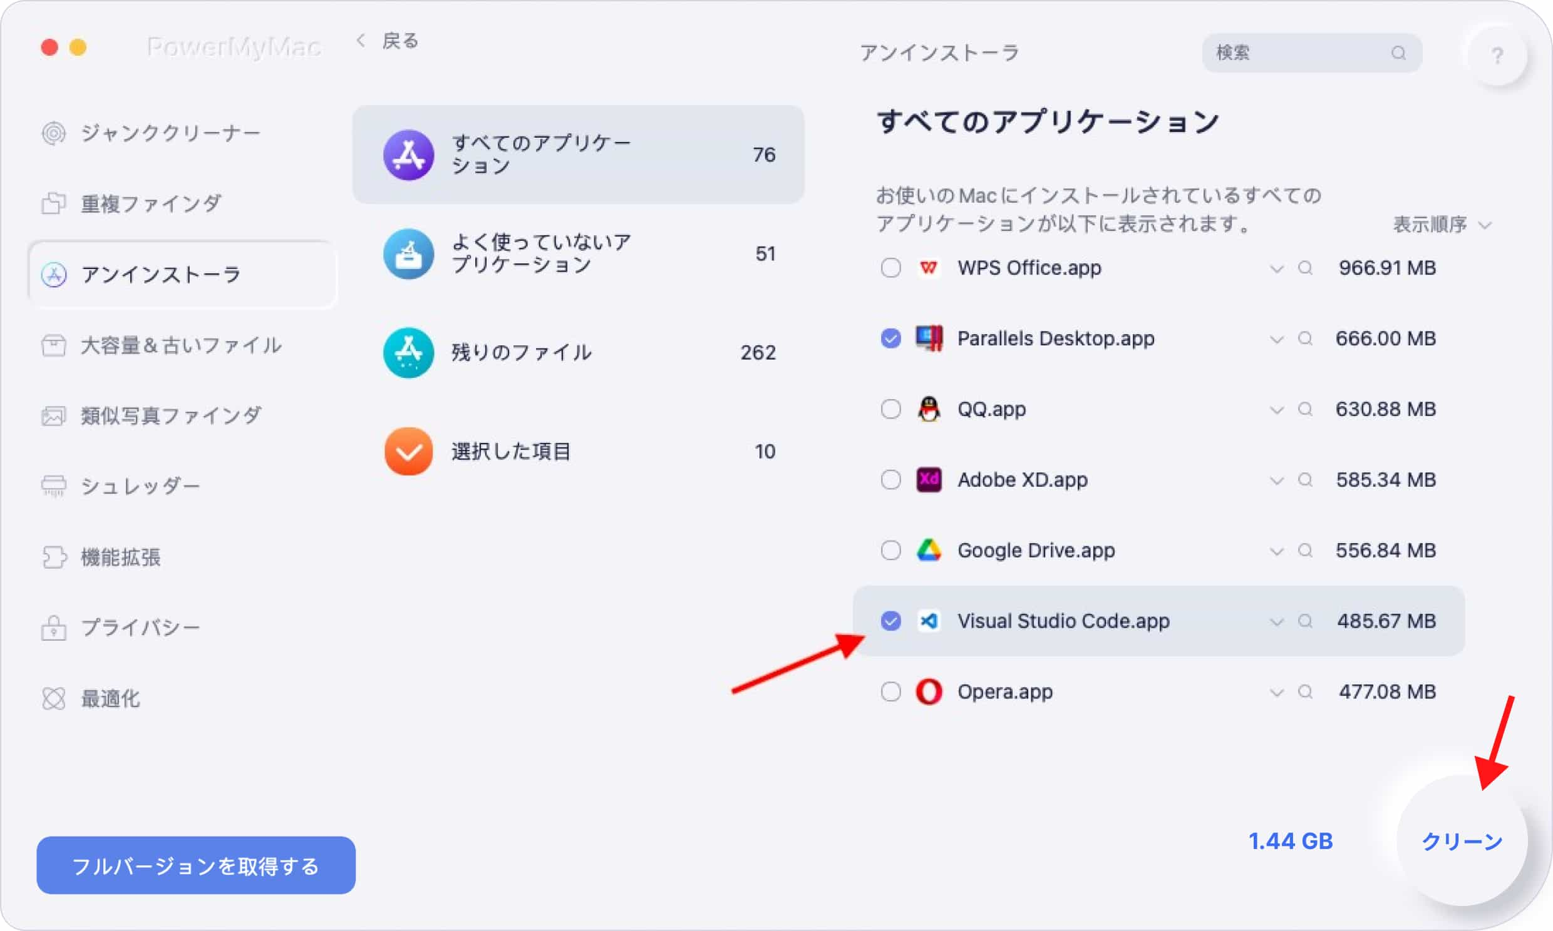Click the Google Drive app icon
This screenshot has height=931, width=1553.
click(929, 551)
